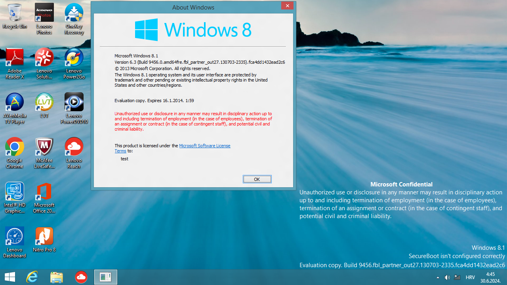Select the Google Chrome desktop icon
Viewport: 507px width, 285px height.
click(15, 153)
